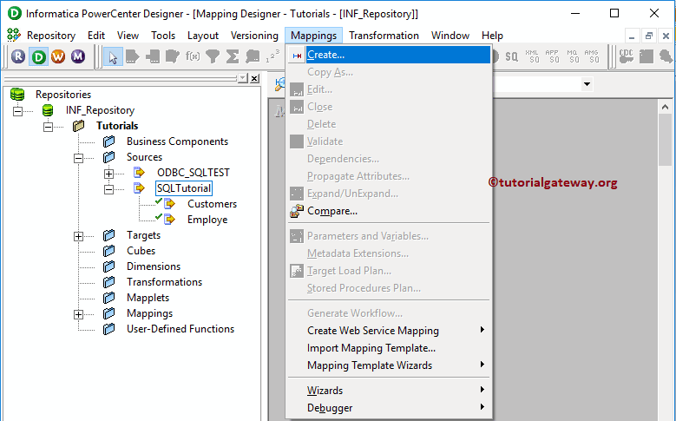Select the Employe source in tree

[207, 219]
